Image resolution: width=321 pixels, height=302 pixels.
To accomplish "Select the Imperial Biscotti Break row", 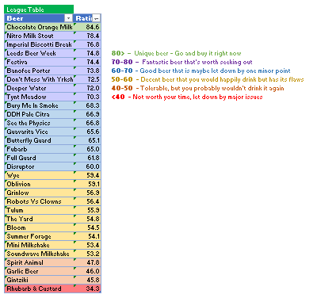I will (x=52, y=44).
